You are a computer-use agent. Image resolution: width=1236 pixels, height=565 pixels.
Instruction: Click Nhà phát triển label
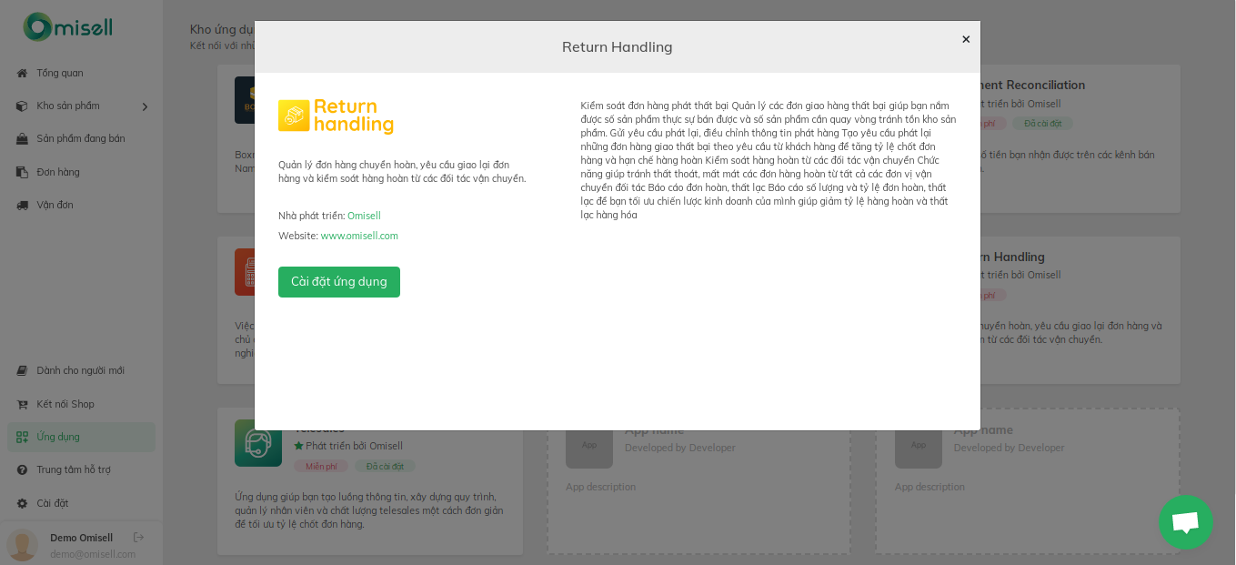click(311, 216)
